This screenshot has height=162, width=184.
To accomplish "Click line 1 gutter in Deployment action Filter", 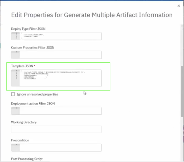I will point(15,109).
